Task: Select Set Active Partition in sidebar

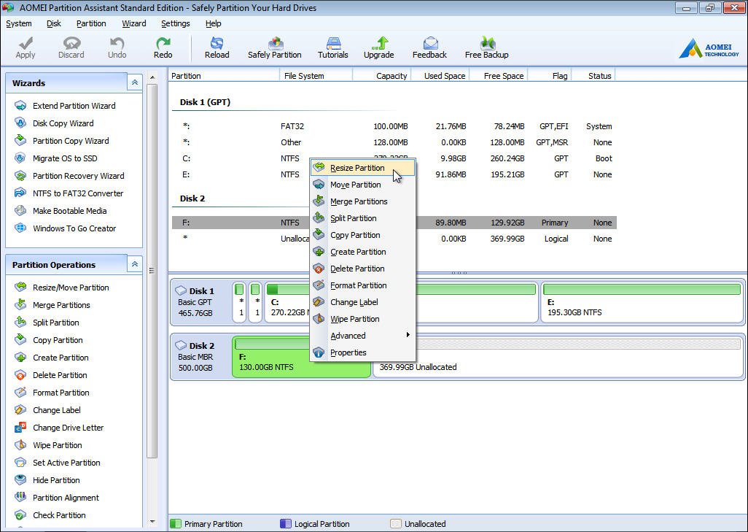Action: (x=66, y=463)
